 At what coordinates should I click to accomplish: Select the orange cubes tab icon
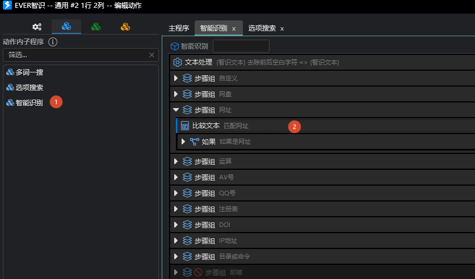(125, 27)
